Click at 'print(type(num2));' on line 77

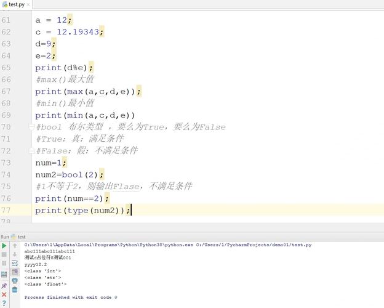pos(83,211)
